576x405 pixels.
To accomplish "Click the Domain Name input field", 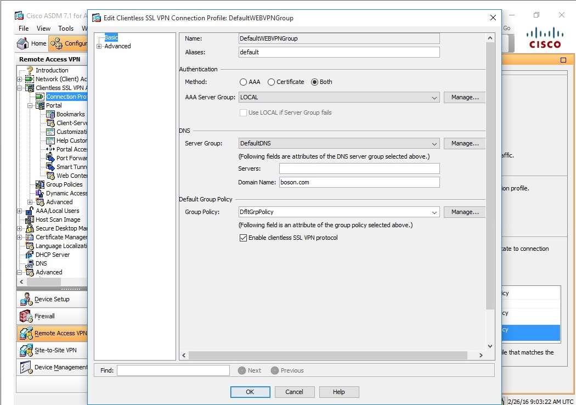I will pos(359,182).
